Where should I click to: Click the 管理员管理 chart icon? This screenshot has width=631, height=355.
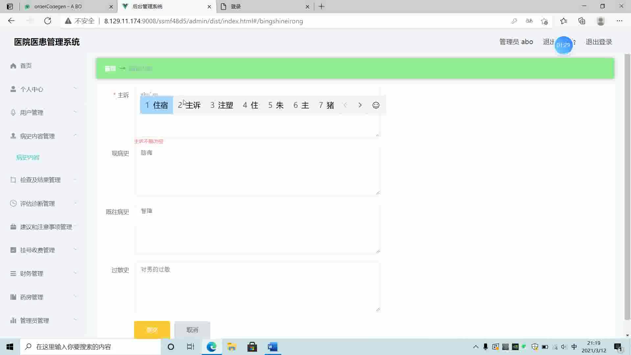point(13,320)
